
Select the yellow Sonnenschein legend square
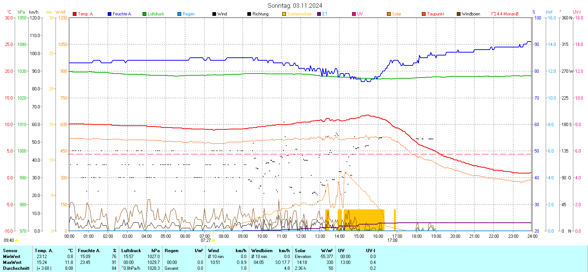(x=284, y=14)
